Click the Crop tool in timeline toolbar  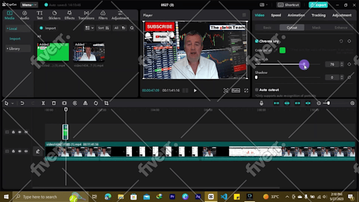click(x=107, y=103)
